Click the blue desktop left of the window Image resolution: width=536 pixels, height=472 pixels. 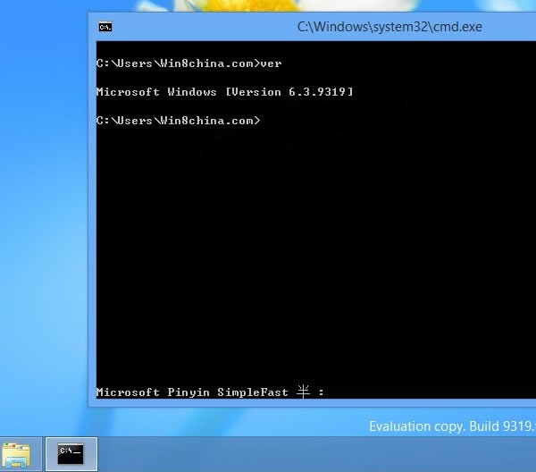coord(43,223)
